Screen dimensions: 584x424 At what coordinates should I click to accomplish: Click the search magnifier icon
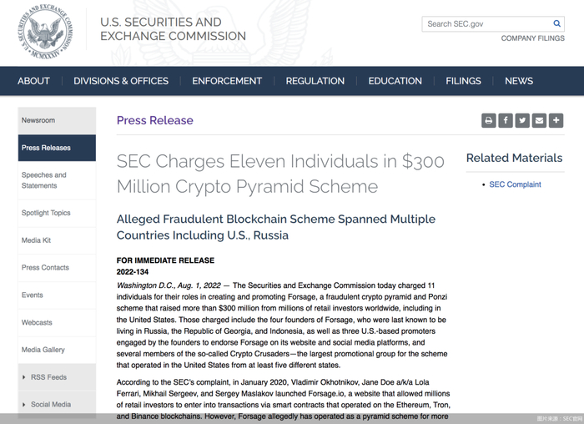click(x=557, y=24)
